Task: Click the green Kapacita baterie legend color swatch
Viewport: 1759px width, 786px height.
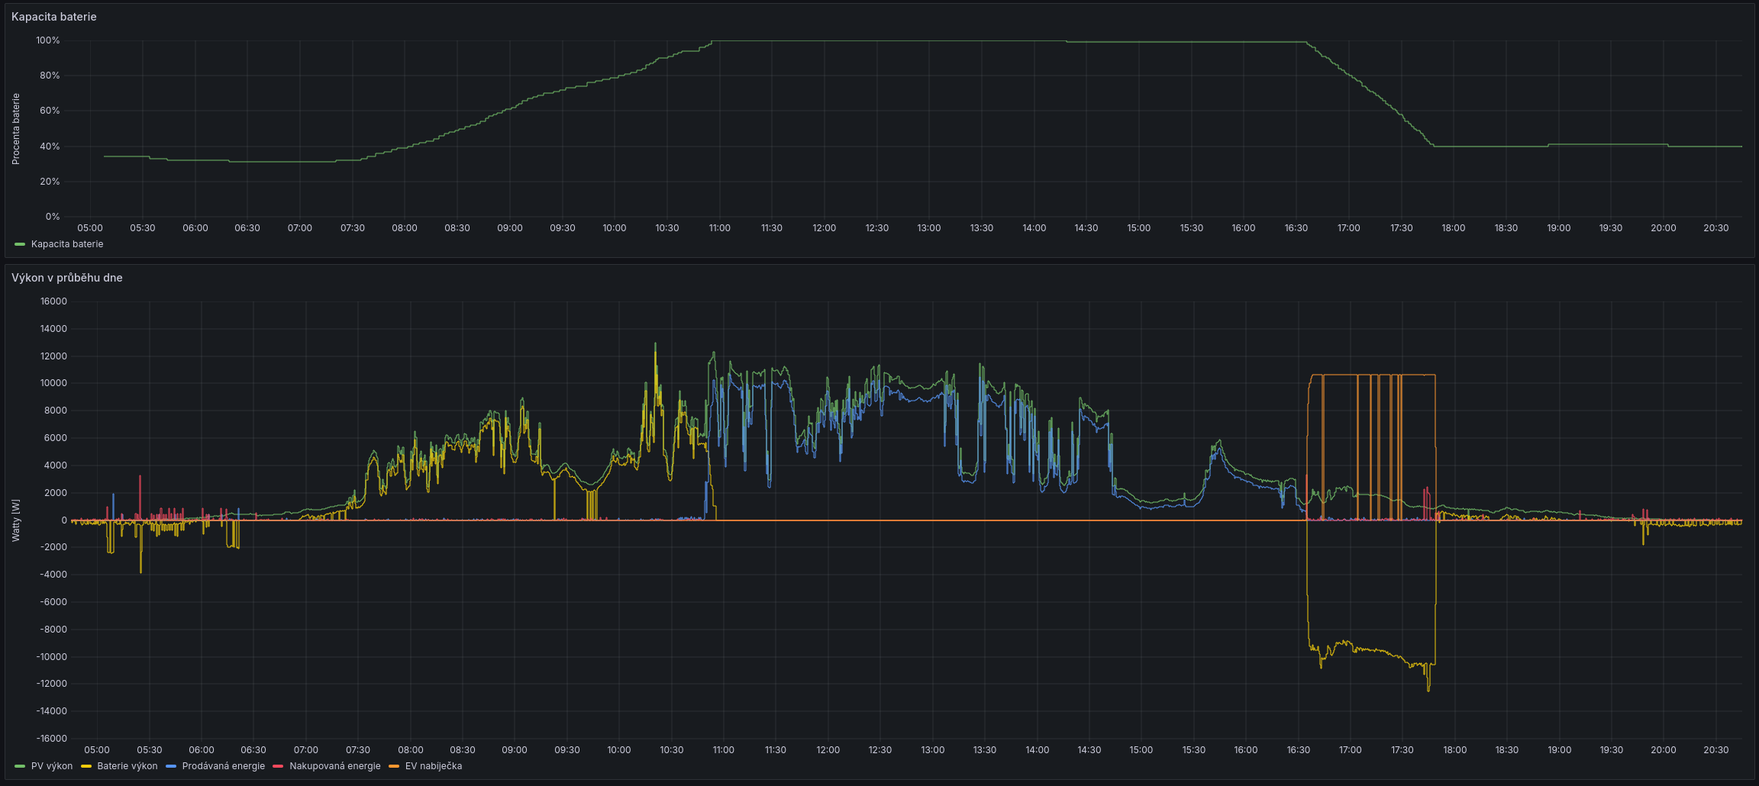Action: point(20,244)
